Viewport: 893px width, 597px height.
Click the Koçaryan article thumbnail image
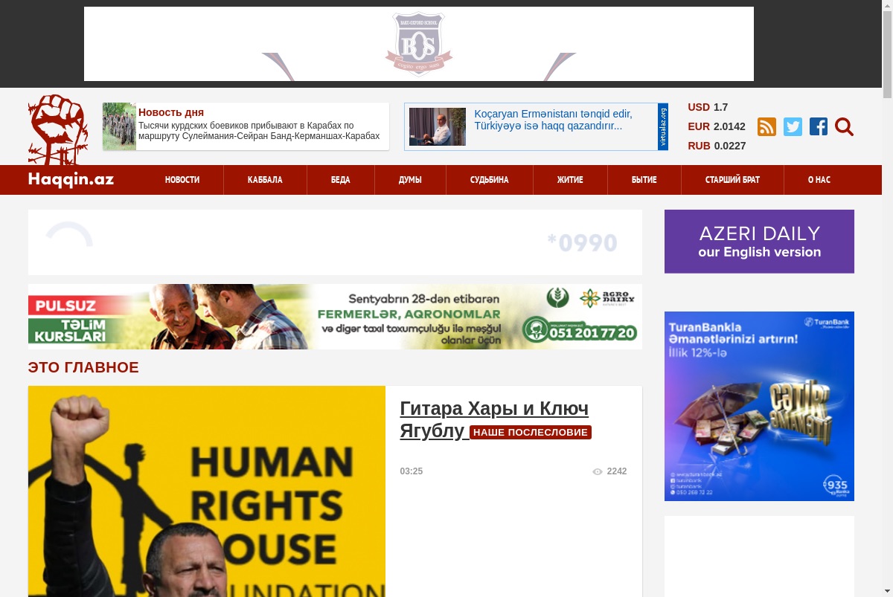pyautogui.click(x=438, y=126)
